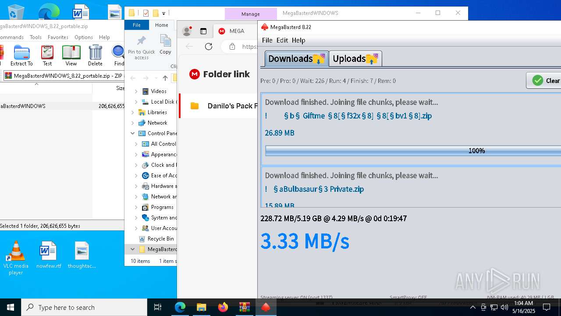
Task: Click the Test icon in WinRAR
Action: click(47, 55)
